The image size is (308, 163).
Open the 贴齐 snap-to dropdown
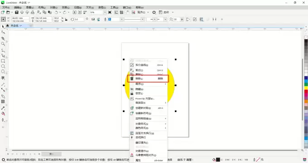148,12
